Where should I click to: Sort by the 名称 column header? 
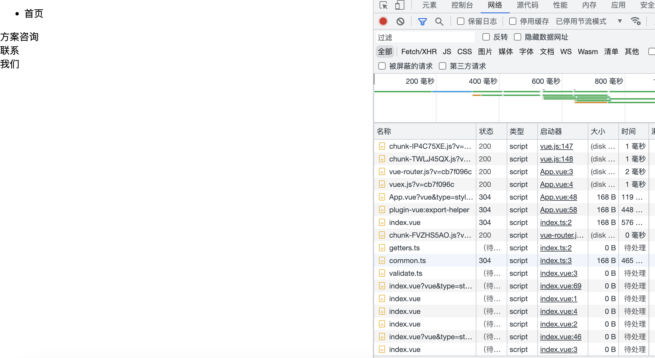(425, 132)
